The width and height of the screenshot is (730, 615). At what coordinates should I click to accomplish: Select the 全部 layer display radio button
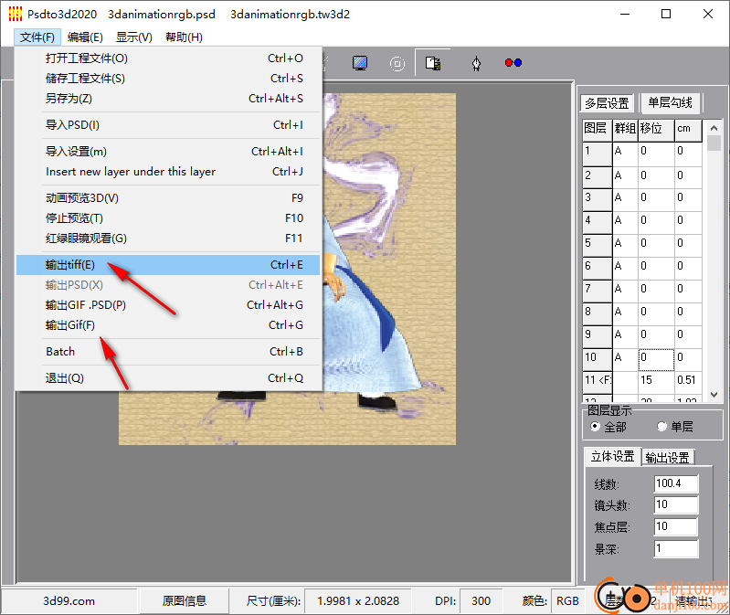(x=596, y=427)
